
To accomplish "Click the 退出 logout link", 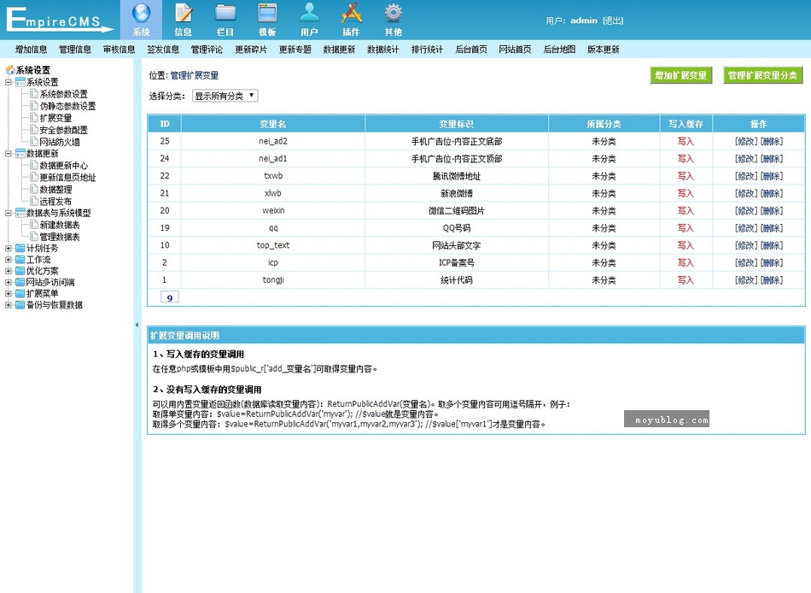I will 613,21.
